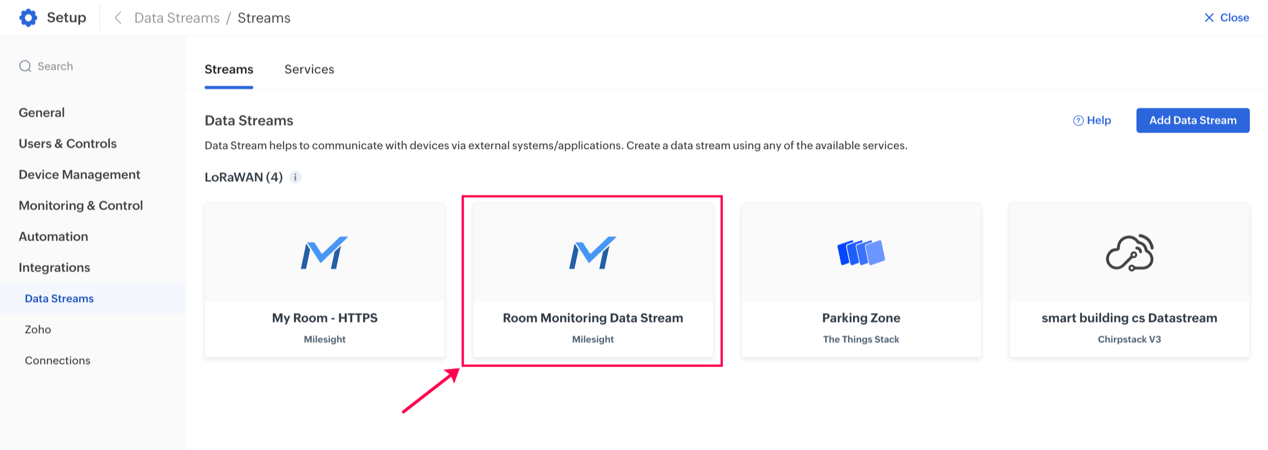Expand Users & Controls section
Image resolution: width=1268 pixels, height=450 pixels.
click(x=67, y=144)
